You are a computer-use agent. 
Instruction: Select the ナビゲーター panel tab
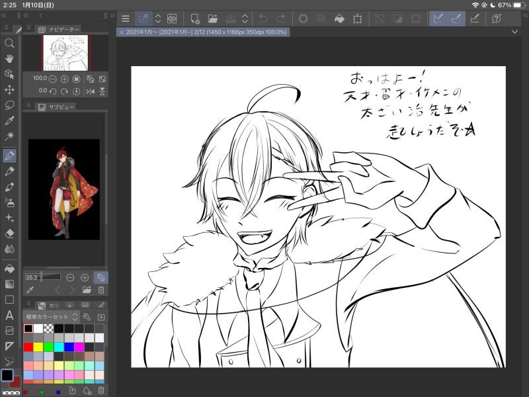[x=60, y=29]
